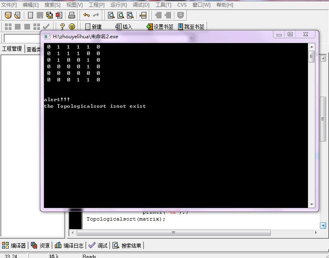Click the compile and run icon

click(27, 27)
